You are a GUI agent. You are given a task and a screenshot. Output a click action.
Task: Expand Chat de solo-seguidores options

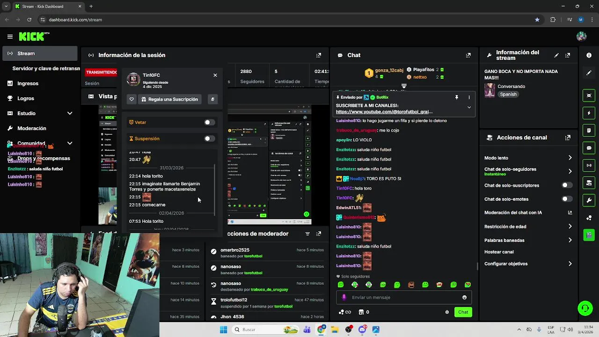tap(570, 171)
